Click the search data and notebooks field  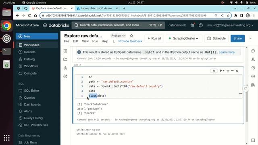pyautogui.click(x=118, y=25)
